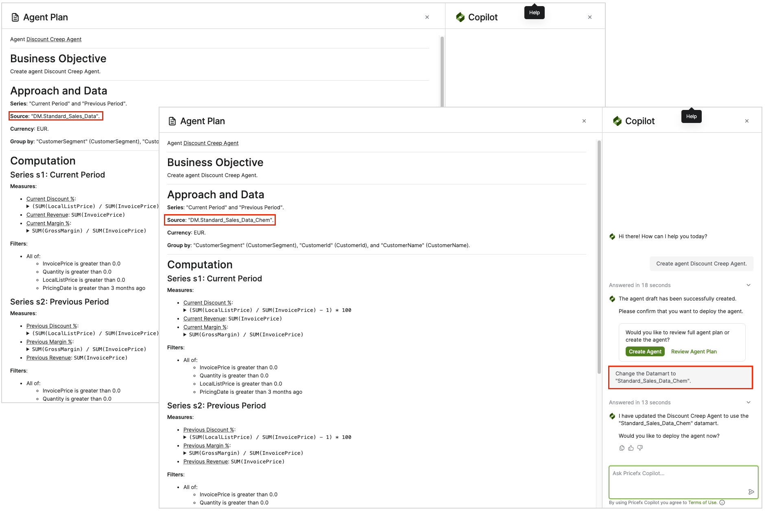Click Current Revenue measure in background window
The width and height of the screenshot is (766, 511).
47,215
